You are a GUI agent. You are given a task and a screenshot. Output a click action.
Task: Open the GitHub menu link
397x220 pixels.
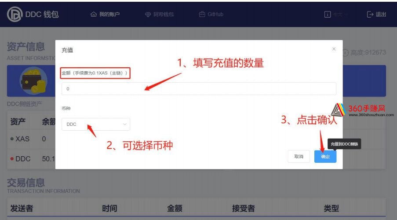(x=211, y=14)
